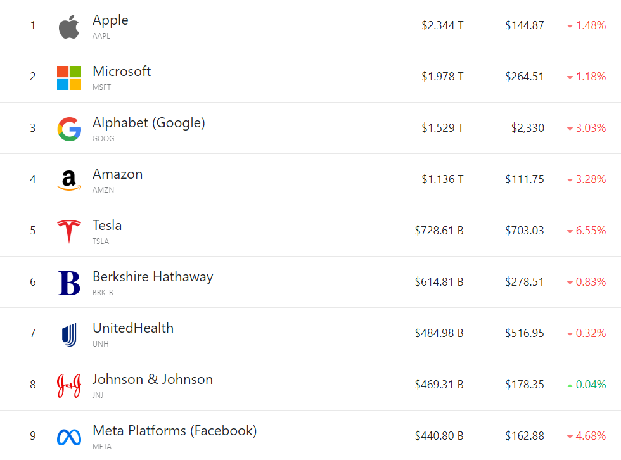Open the Meta Platforms (Facebook) link
This screenshot has width=621, height=460.
pyautogui.click(x=174, y=431)
